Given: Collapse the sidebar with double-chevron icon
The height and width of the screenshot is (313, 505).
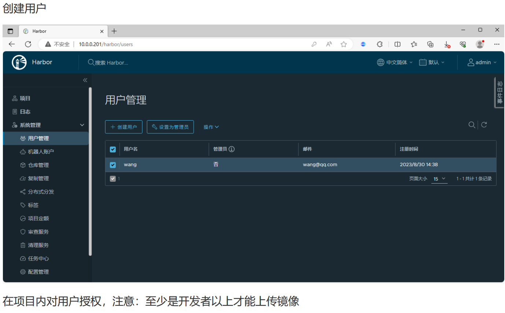Looking at the screenshot, I should coord(85,80).
